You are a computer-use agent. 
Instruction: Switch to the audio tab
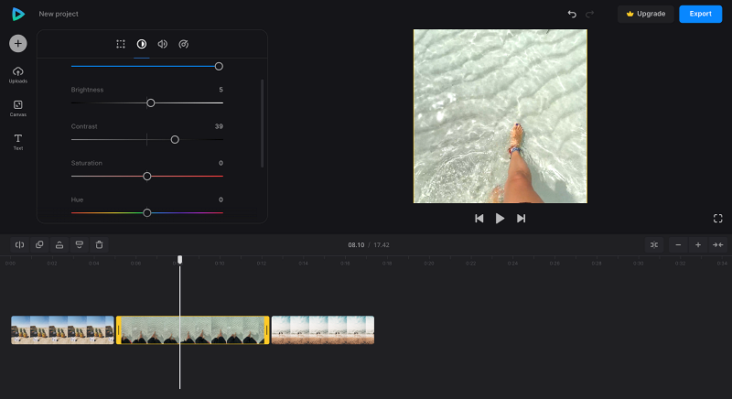point(163,44)
